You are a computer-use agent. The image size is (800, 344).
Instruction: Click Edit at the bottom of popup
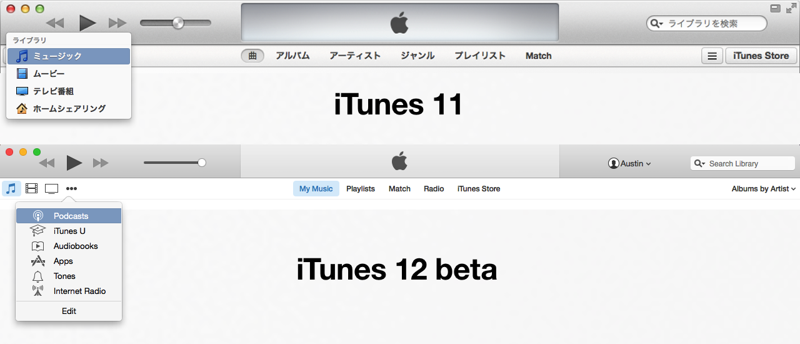coord(69,311)
